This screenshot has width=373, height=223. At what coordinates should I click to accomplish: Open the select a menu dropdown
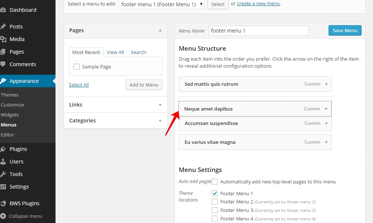(162, 4)
